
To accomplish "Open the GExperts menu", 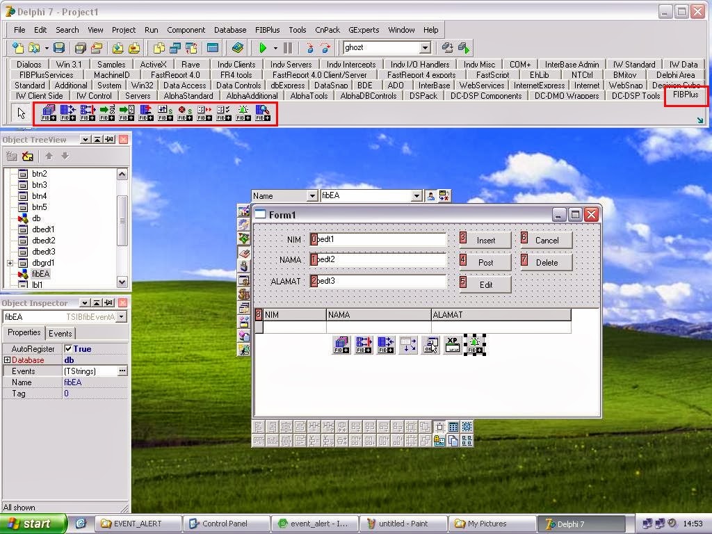I will pos(364,30).
